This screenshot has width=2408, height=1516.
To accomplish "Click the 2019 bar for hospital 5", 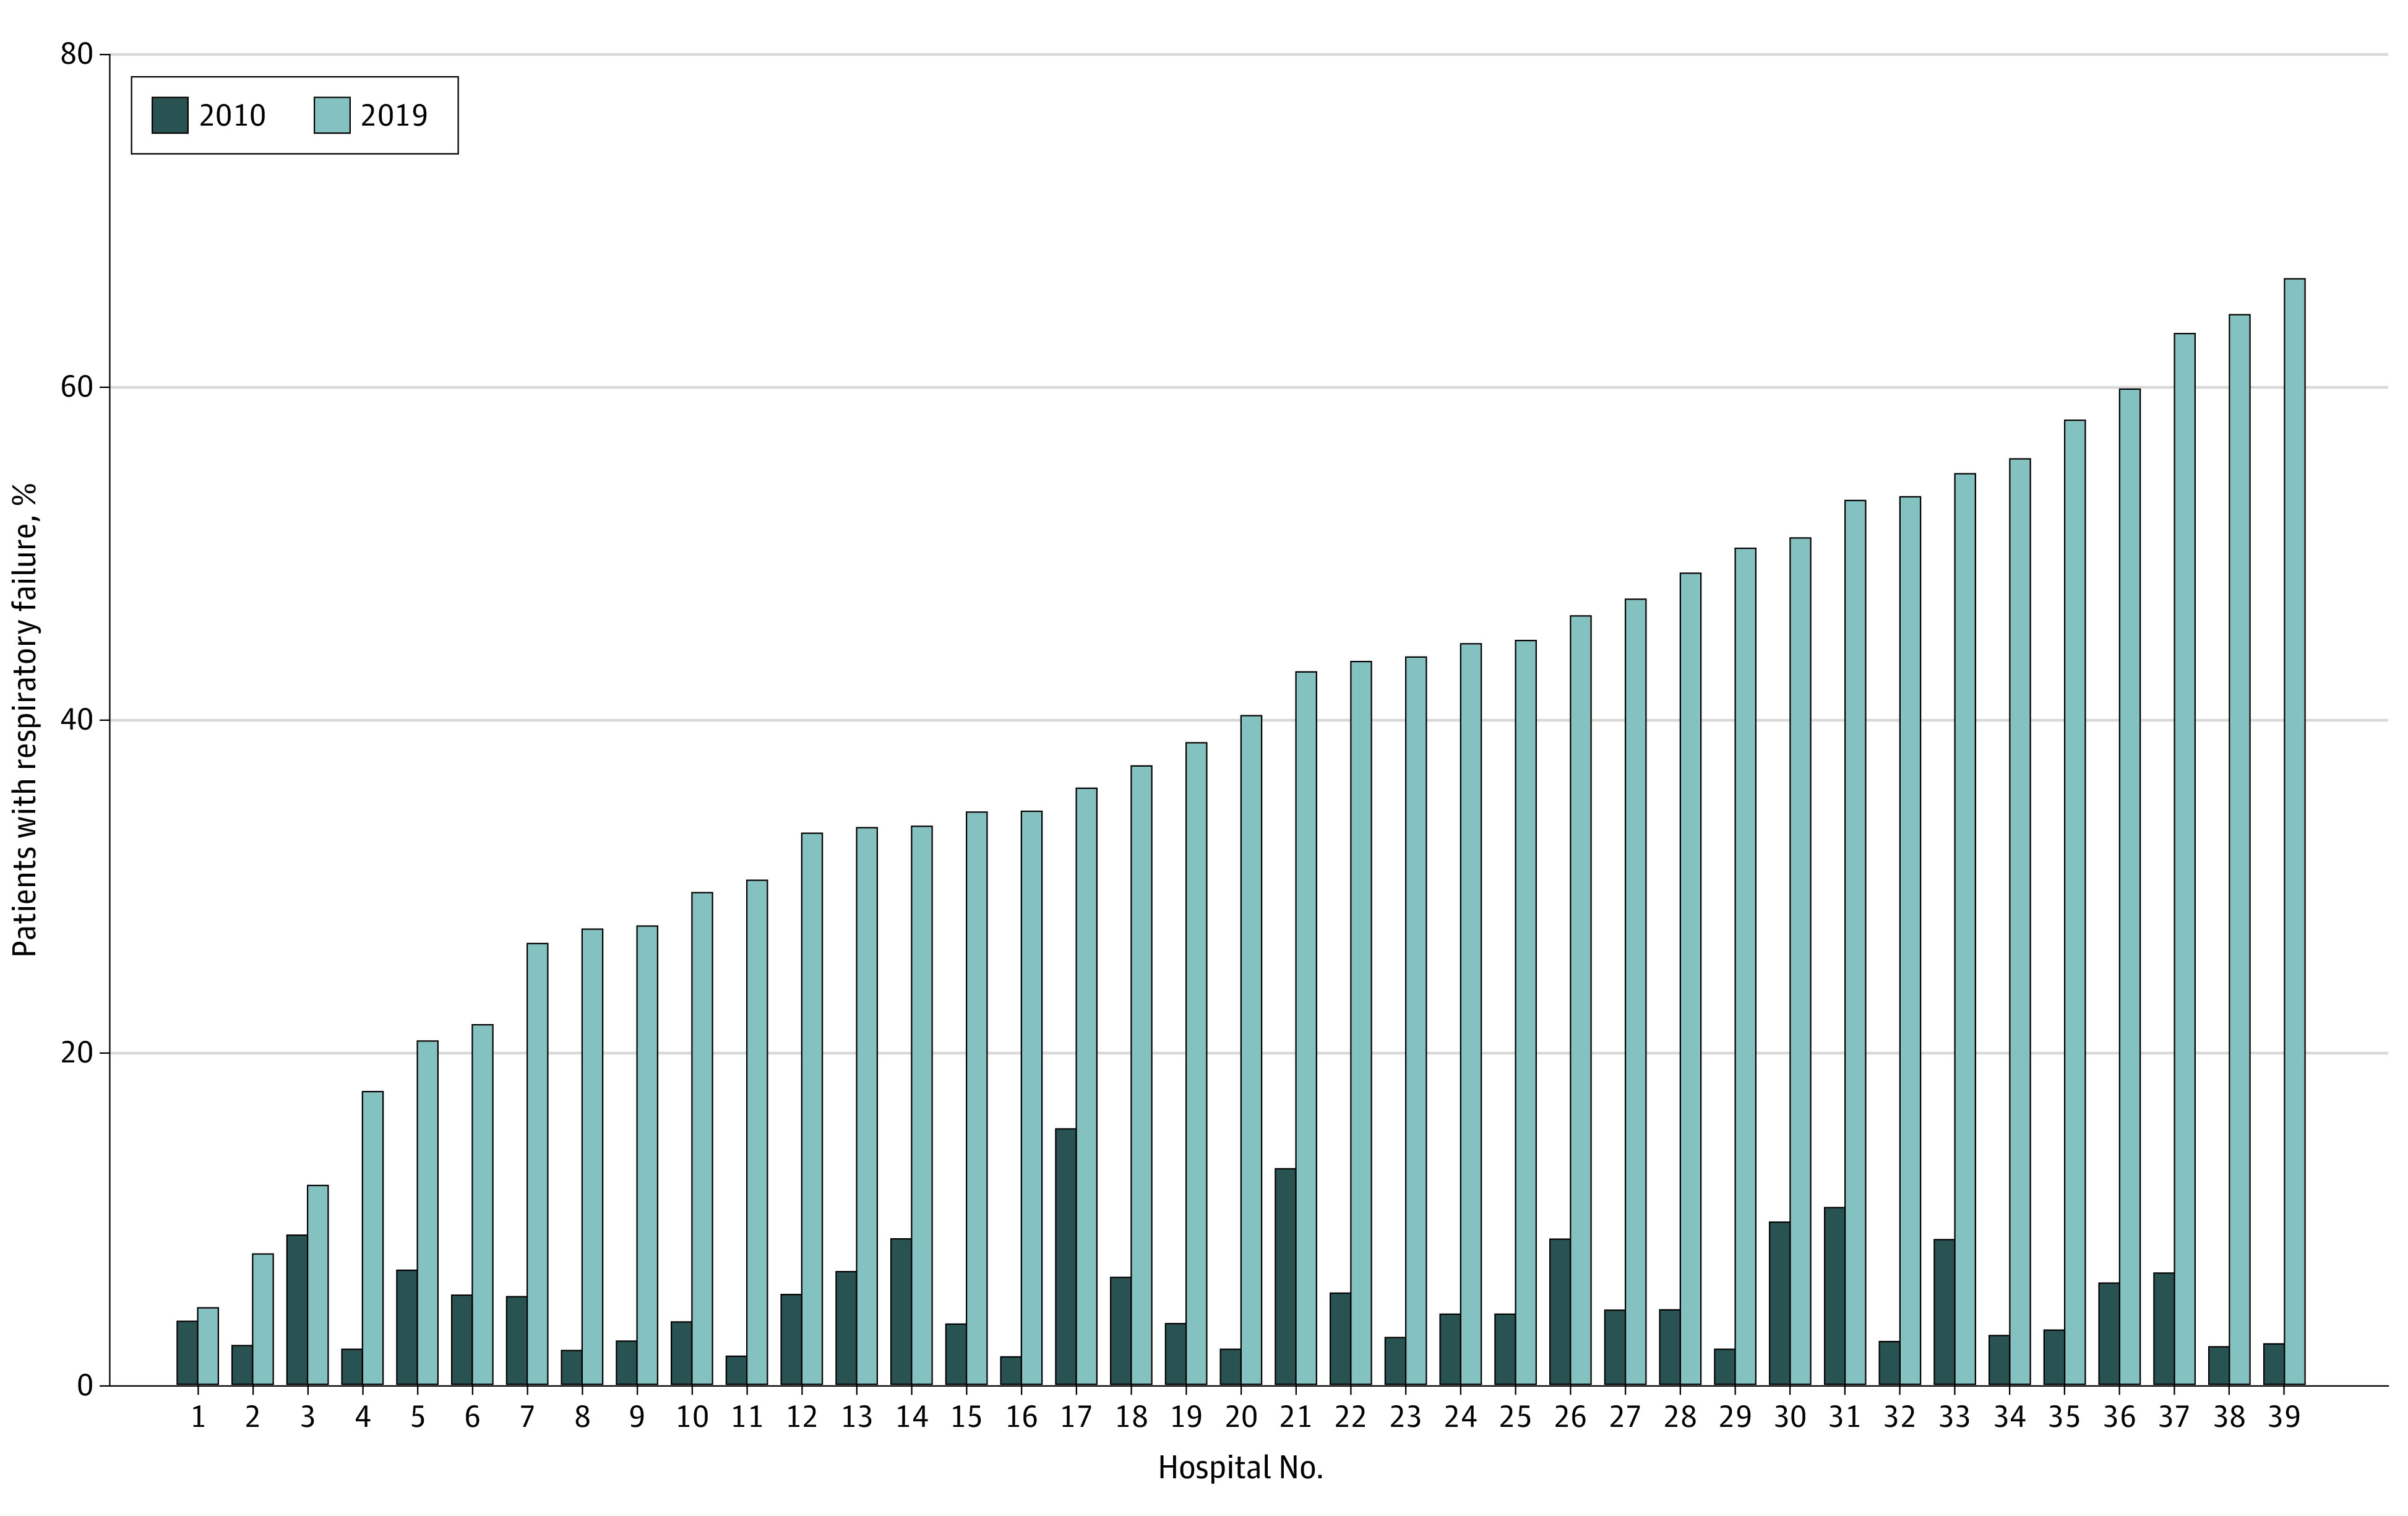I will [427, 1213].
